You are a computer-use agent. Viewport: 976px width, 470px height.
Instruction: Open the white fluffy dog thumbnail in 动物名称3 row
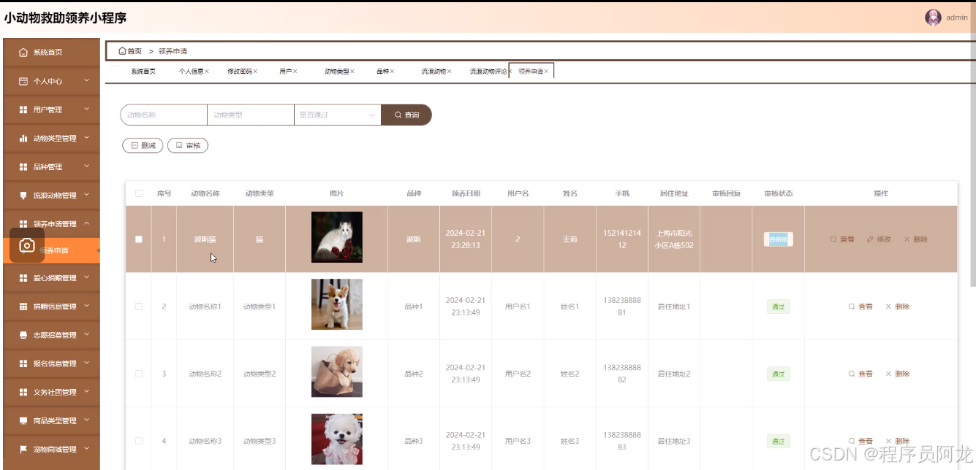pyautogui.click(x=336, y=439)
